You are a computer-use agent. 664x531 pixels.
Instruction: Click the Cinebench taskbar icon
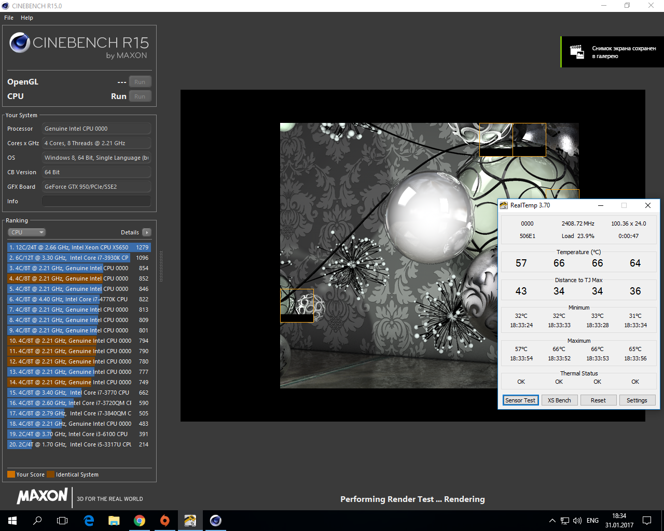pyautogui.click(x=216, y=521)
